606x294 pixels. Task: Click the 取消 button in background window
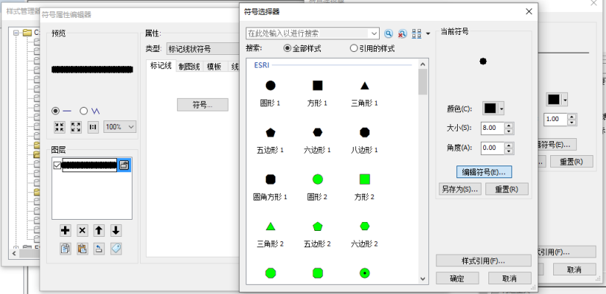point(574,269)
